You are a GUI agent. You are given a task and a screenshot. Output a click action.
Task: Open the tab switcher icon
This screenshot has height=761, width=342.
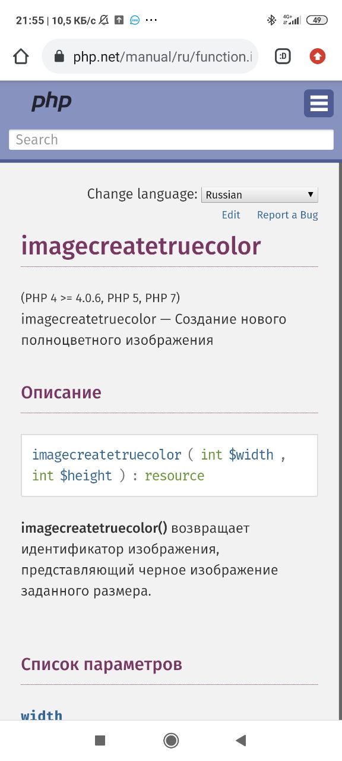click(x=283, y=56)
